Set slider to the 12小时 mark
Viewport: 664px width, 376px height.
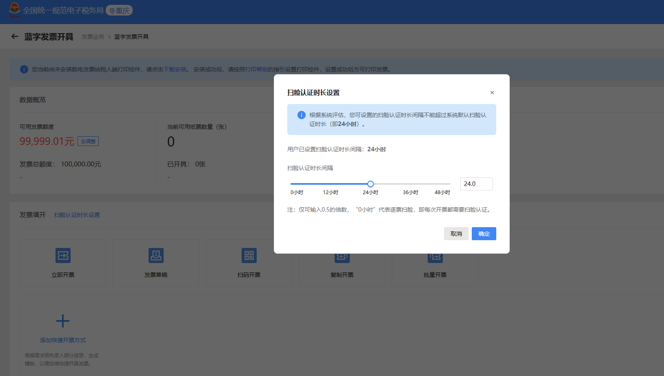[x=331, y=184]
